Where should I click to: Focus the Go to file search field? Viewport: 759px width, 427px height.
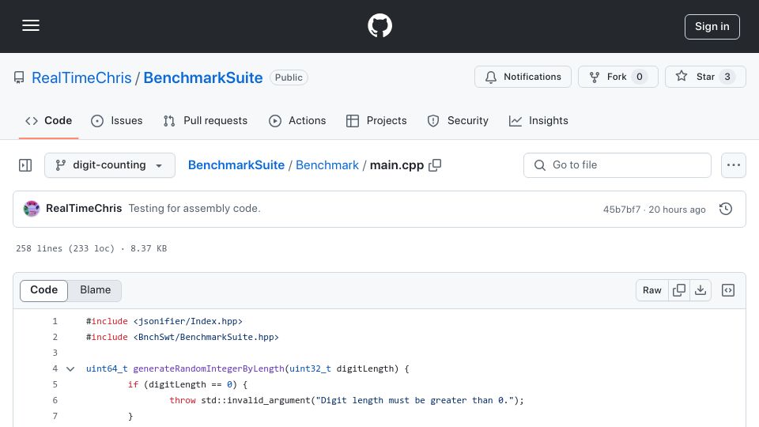click(617, 165)
